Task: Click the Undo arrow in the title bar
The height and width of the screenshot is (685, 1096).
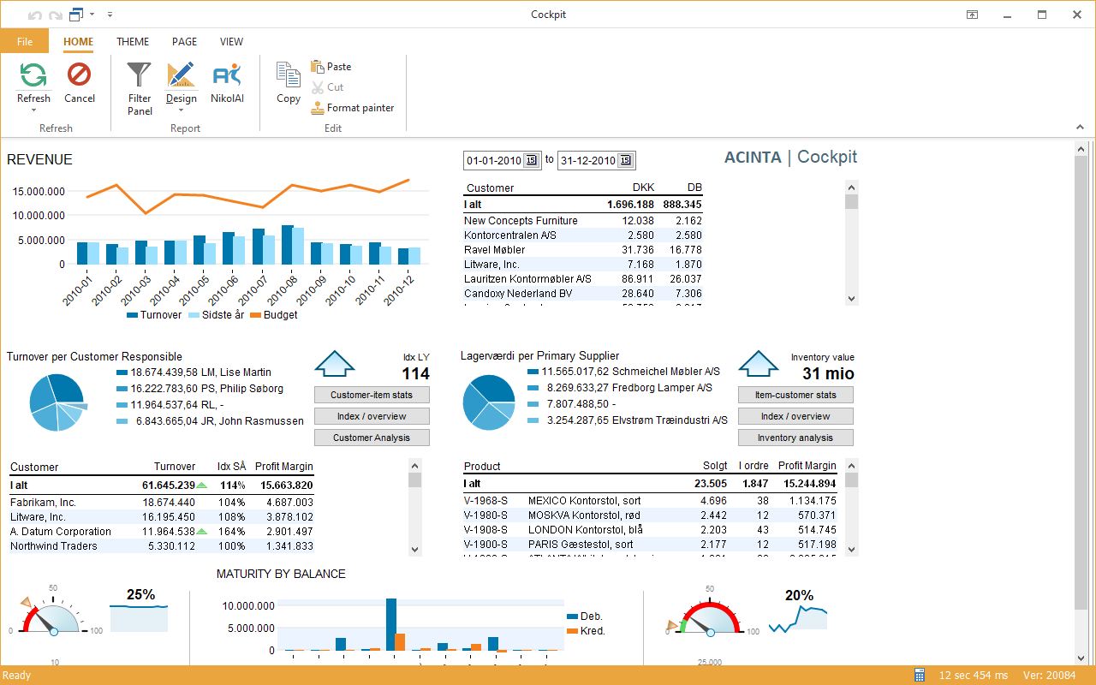Action: click(34, 15)
